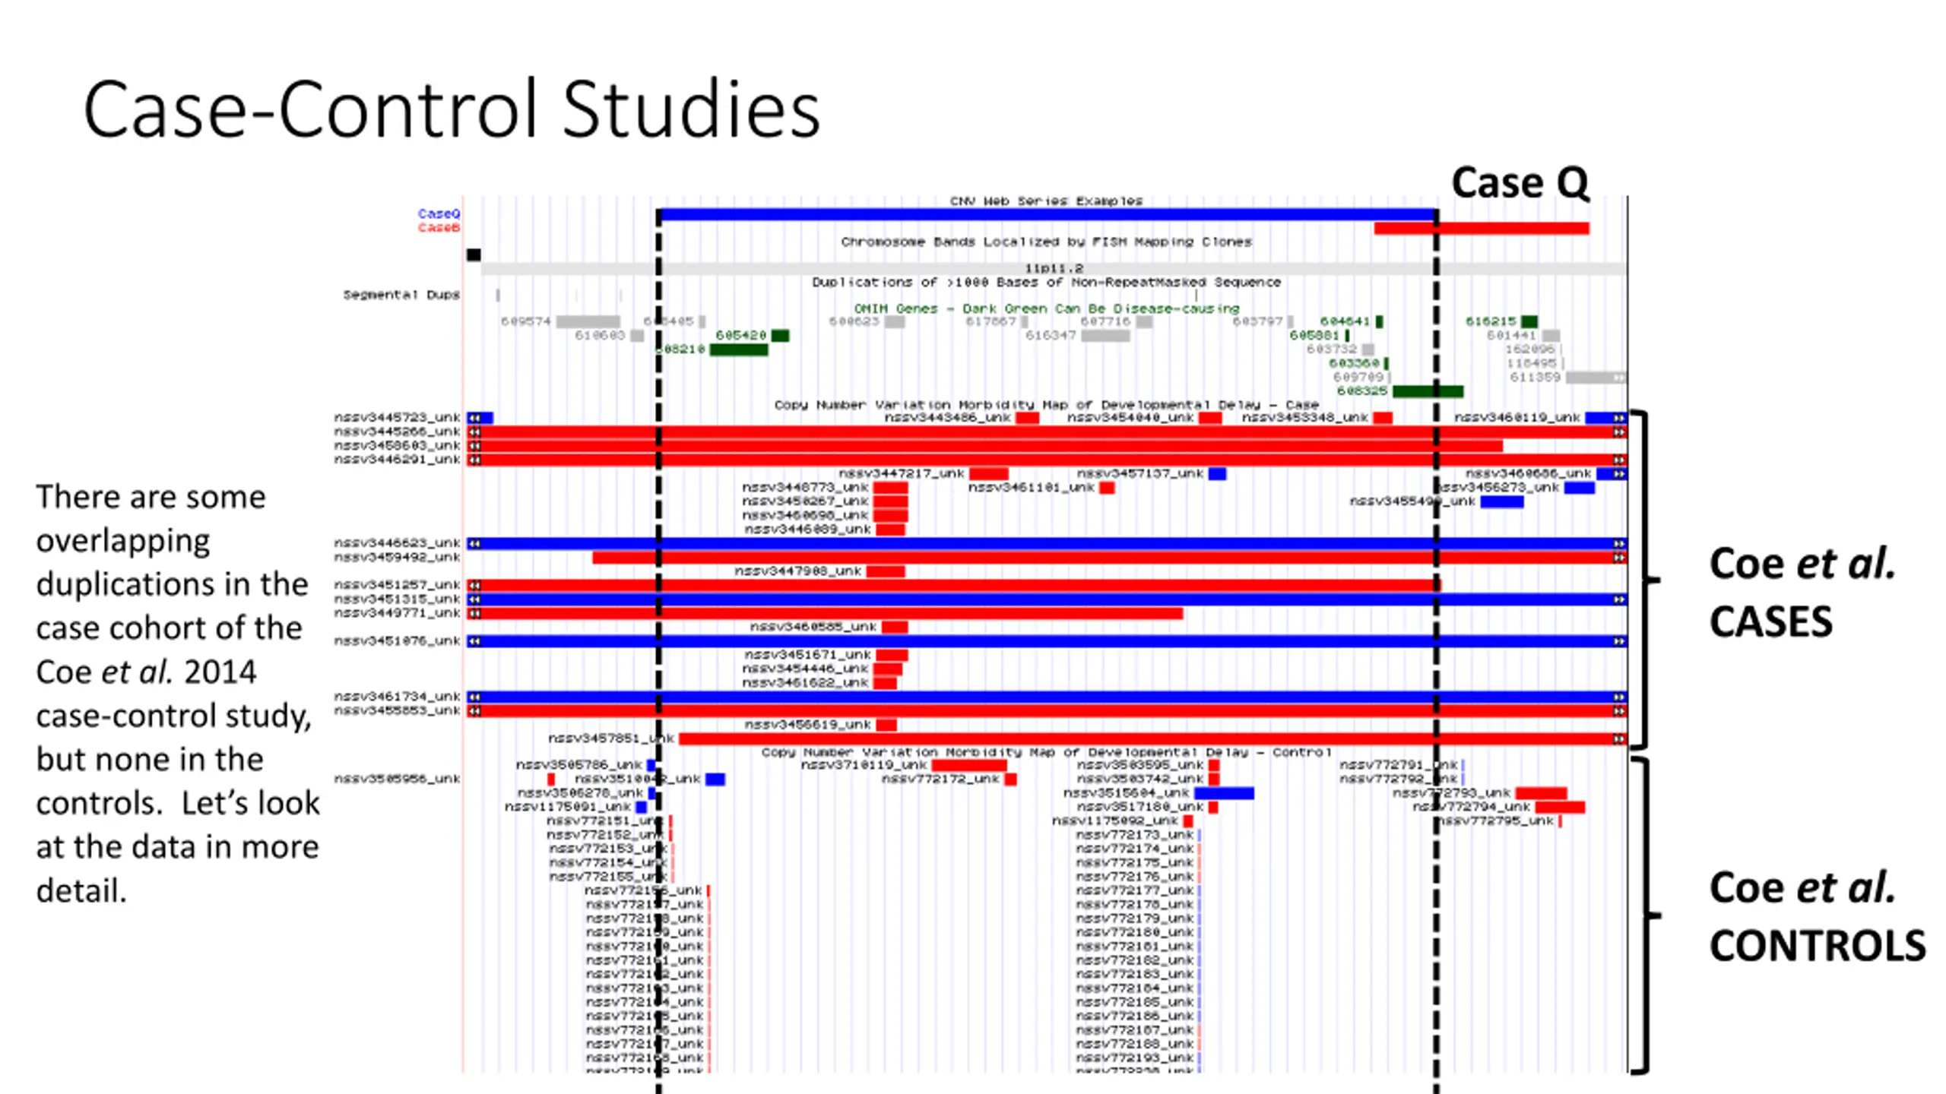
Task: Select control variant nssv3515604_unk blue bar
Action: coord(1224,793)
